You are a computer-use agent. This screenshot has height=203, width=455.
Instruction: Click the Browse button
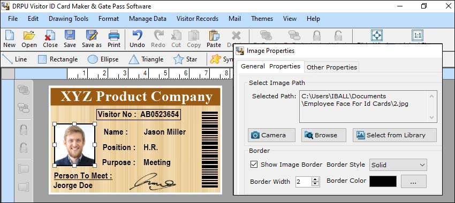(323, 135)
